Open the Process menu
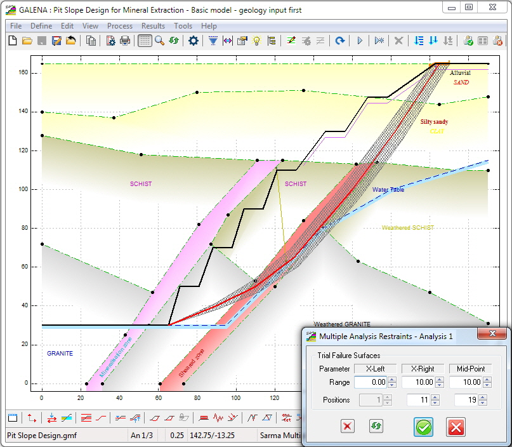The height and width of the screenshot is (447, 512). coord(120,26)
